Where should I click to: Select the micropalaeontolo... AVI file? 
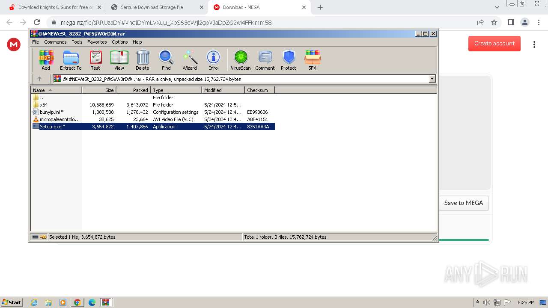(153, 119)
